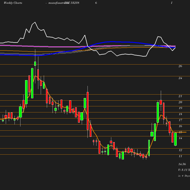Screen dimensions: 190x190
Task: Click the '12' price axis label
Action: coord(180,150)
